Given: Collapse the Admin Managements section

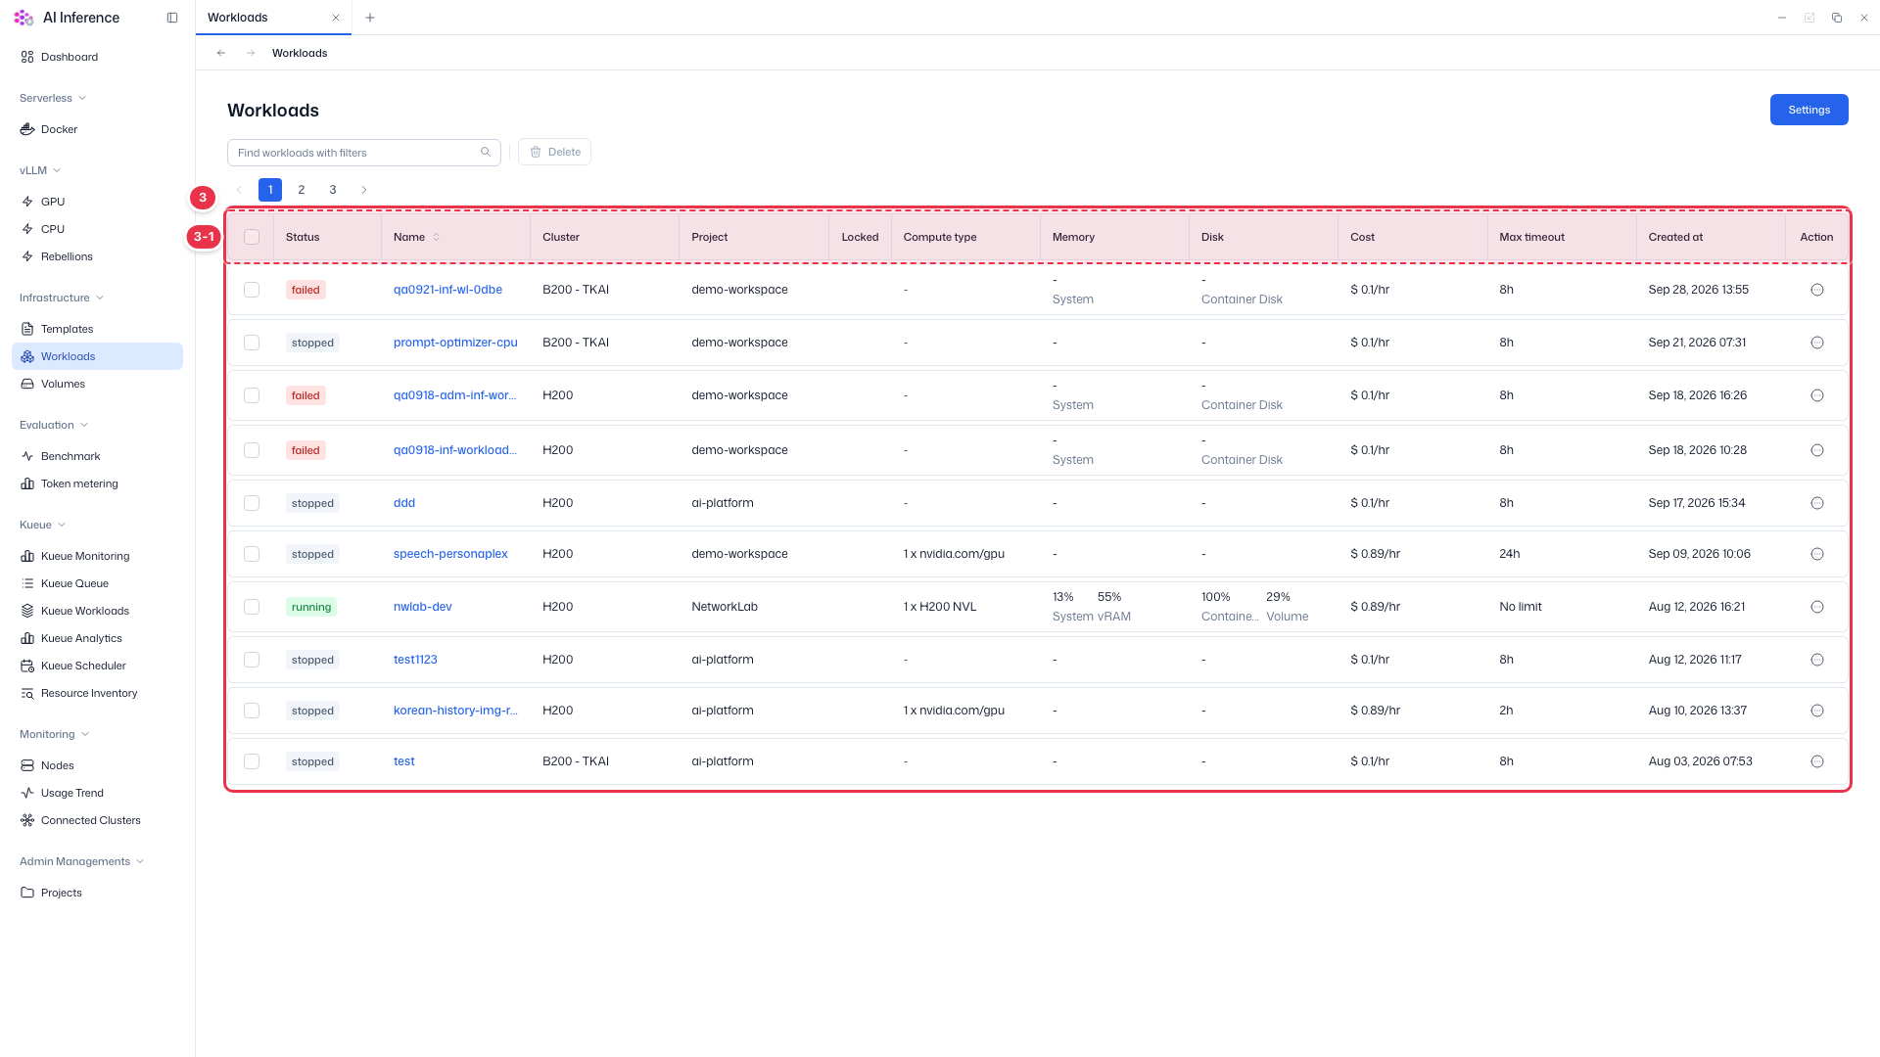Looking at the screenshot, I should click(x=82, y=861).
